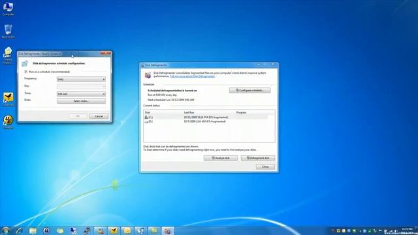This screenshot has height=235, width=418.
Task: Switch to Disk Defragmenter taskbar button
Action: [x=167, y=230]
